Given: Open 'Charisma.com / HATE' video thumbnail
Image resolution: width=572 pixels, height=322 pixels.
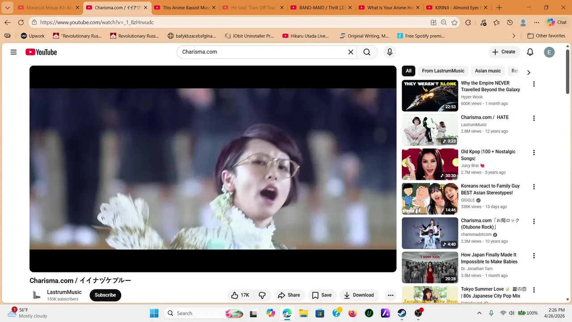Looking at the screenshot, I should coord(430,130).
